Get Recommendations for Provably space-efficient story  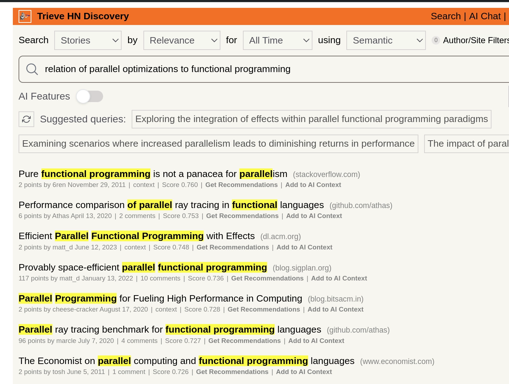(x=267, y=278)
